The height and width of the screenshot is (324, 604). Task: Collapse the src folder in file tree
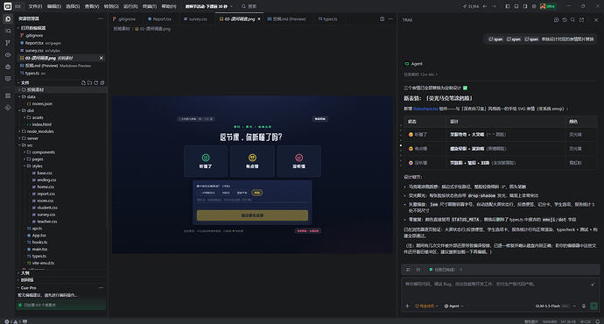pos(26,145)
